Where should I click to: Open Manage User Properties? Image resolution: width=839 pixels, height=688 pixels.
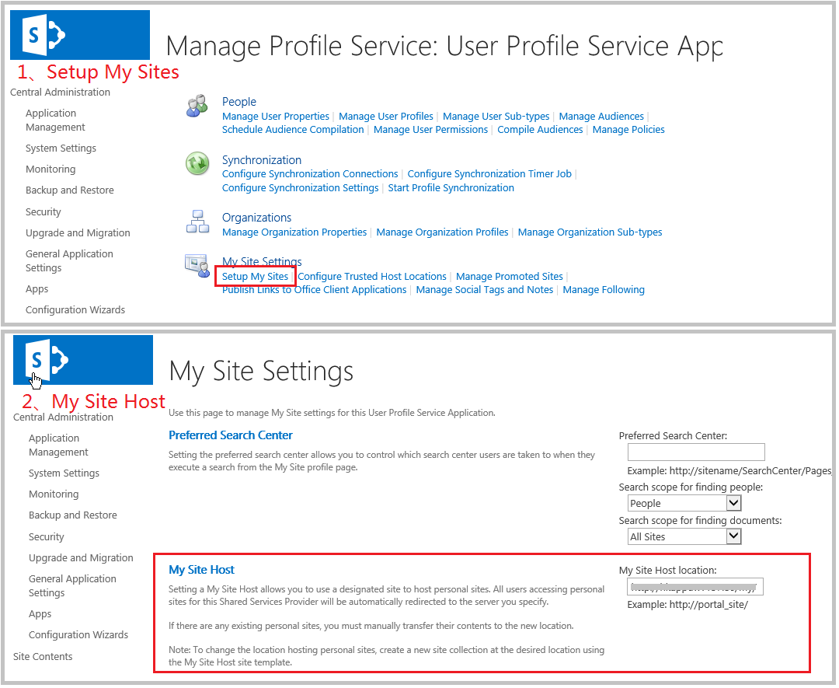(276, 116)
